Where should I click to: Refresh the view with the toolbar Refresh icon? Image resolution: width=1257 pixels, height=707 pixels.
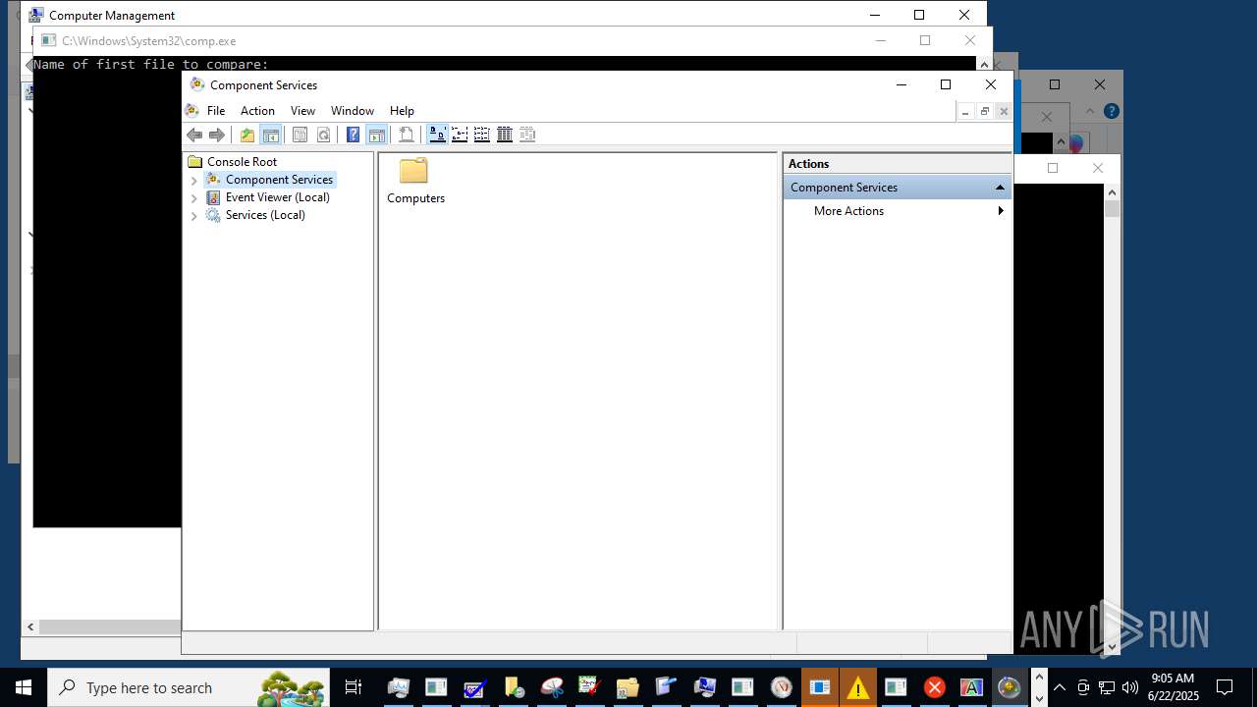(x=323, y=135)
